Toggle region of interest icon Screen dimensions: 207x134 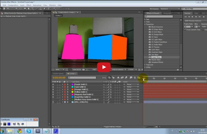70,69
